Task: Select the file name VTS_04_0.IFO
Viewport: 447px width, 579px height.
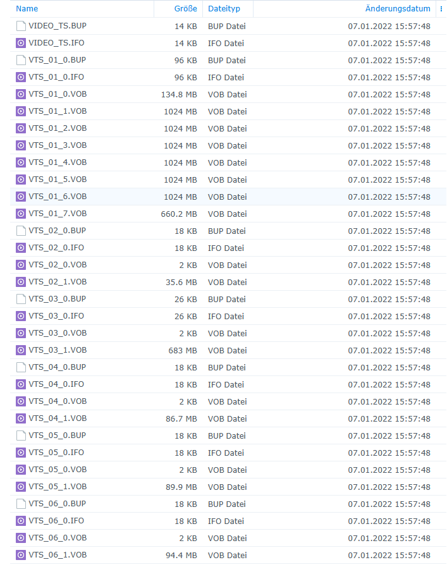Action: click(x=56, y=384)
